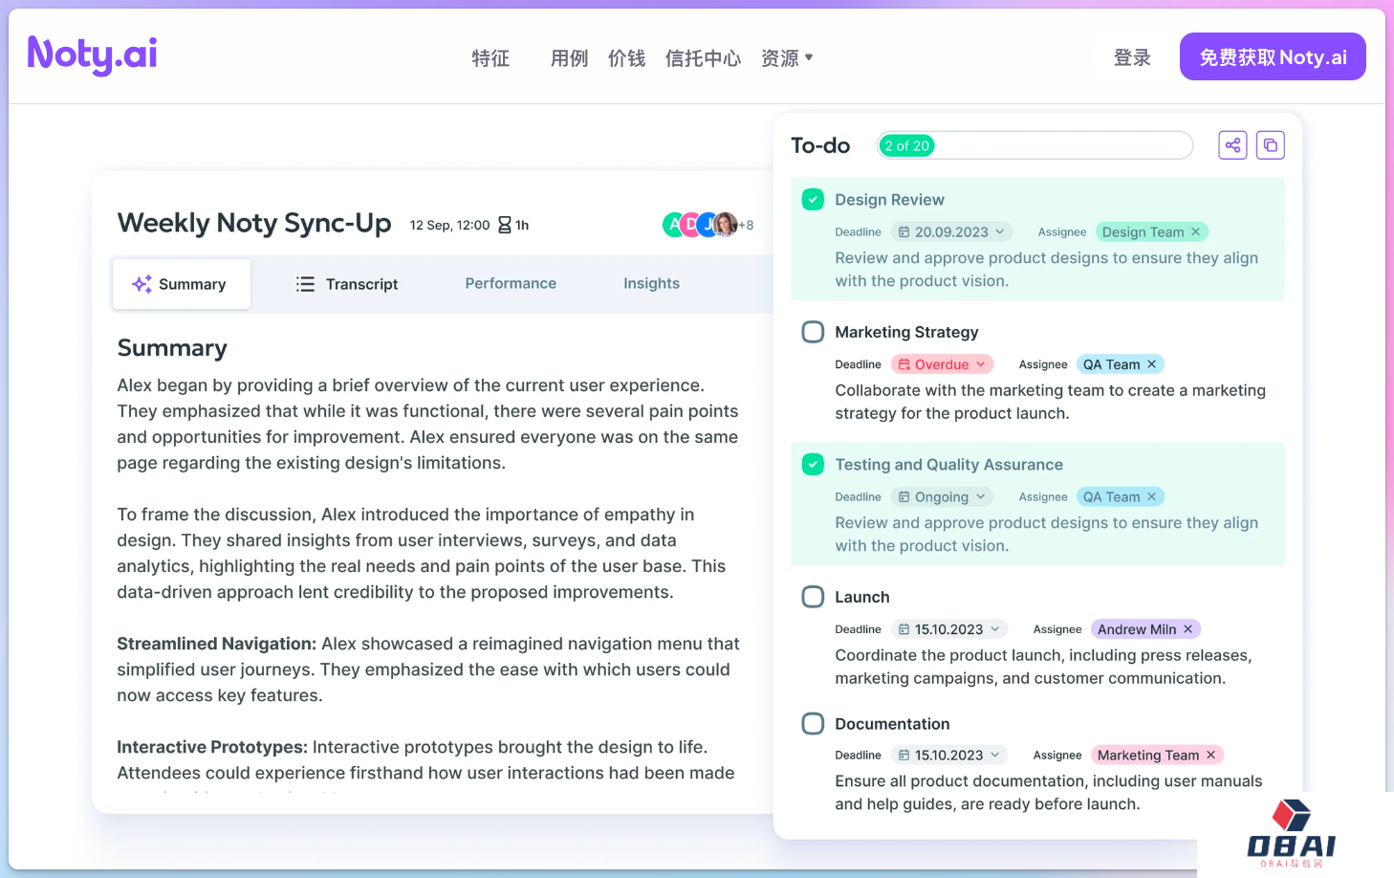Remove Marketing Team assignee with X
Screen dimensions: 1394x878
click(1211, 755)
